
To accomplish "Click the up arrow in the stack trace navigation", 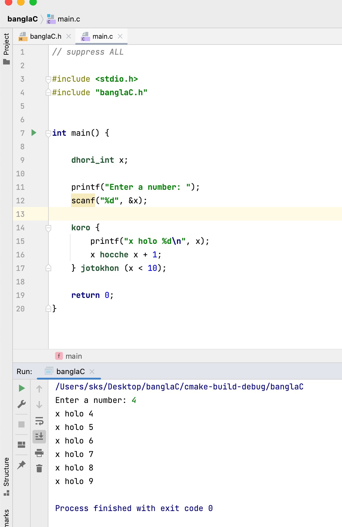I will pyautogui.click(x=39, y=388).
